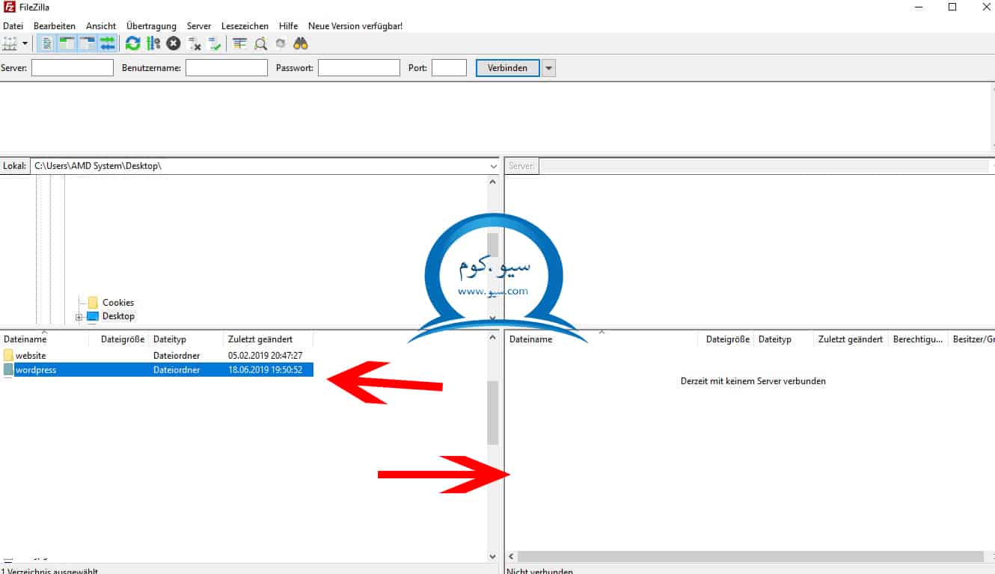Refresh the file and folder lists
This screenshot has width=995, height=574.
point(133,43)
